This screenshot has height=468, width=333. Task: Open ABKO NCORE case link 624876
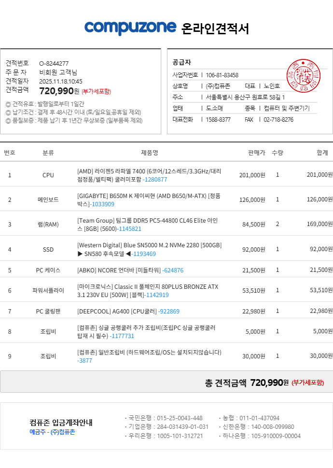click(173, 270)
